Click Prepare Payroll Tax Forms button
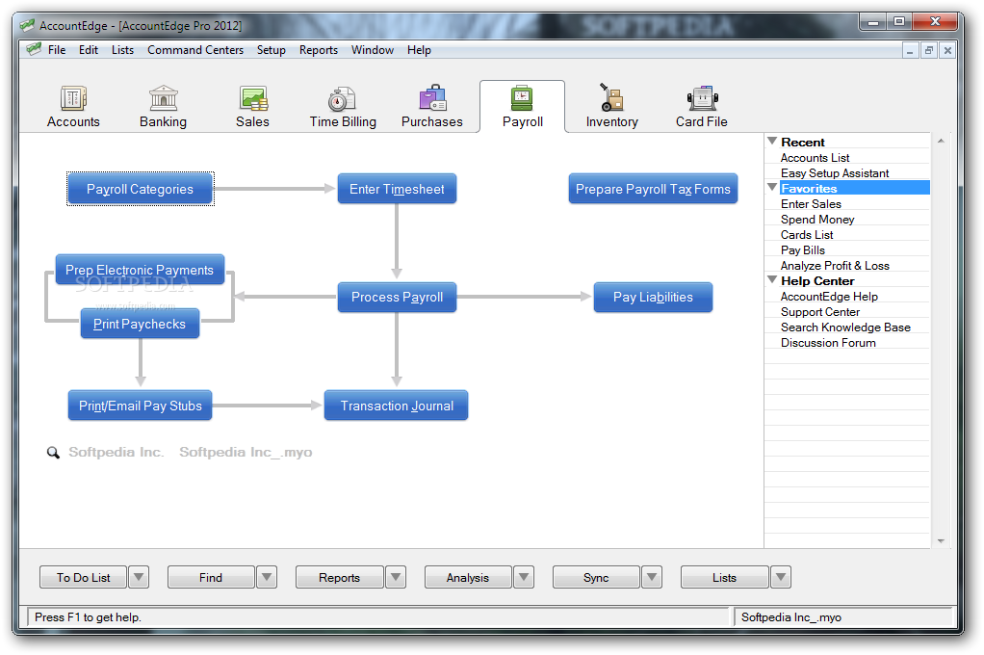The width and height of the screenshot is (984, 655). click(x=653, y=189)
